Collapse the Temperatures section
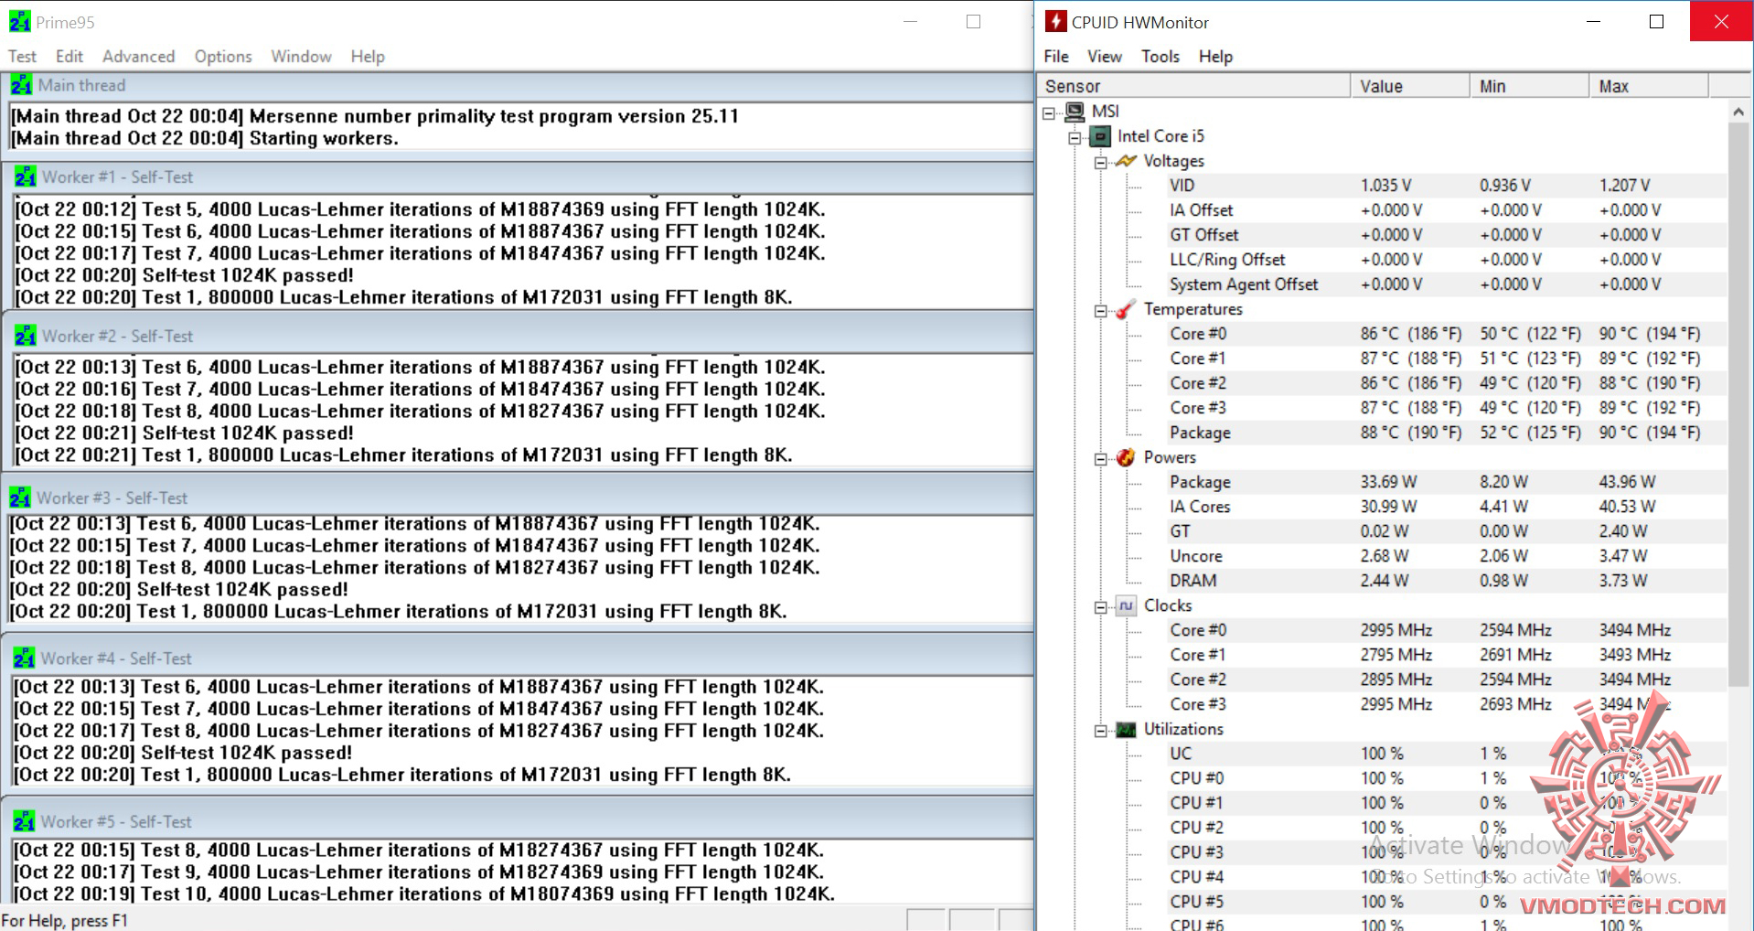This screenshot has height=931, width=1754. pos(1101,310)
